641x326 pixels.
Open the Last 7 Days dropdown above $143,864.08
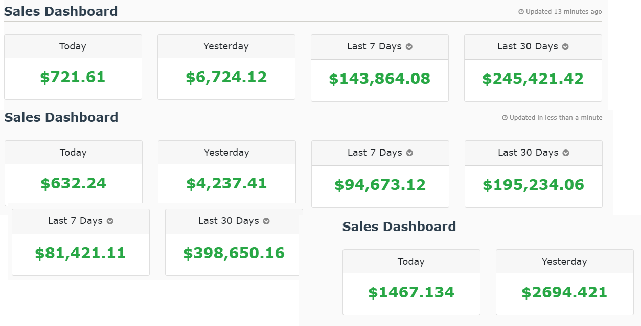coord(409,47)
